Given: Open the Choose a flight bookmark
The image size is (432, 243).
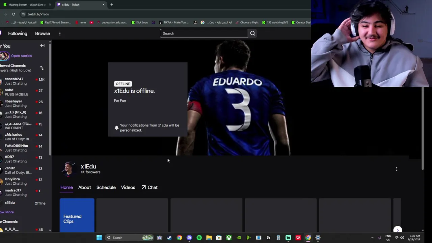Looking at the screenshot, I should click(x=247, y=23).
